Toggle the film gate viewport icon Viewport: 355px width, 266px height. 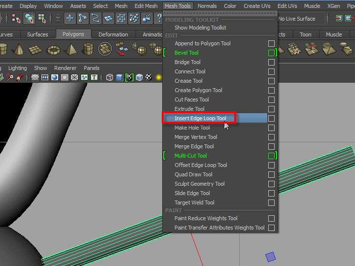tap(45, 77)
